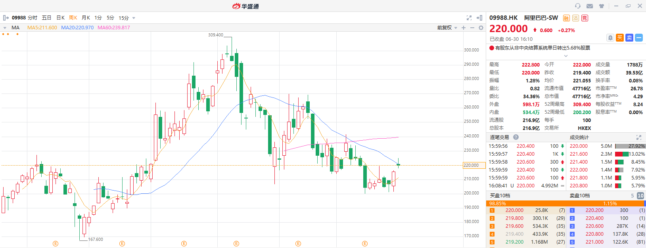Open news about 5.68% share transfer

pos(543,48)
